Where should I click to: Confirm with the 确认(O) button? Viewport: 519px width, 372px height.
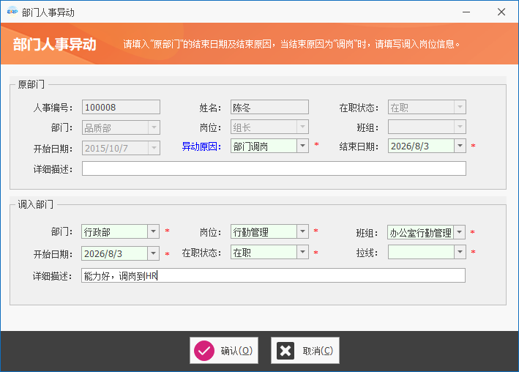coord(224,351)
